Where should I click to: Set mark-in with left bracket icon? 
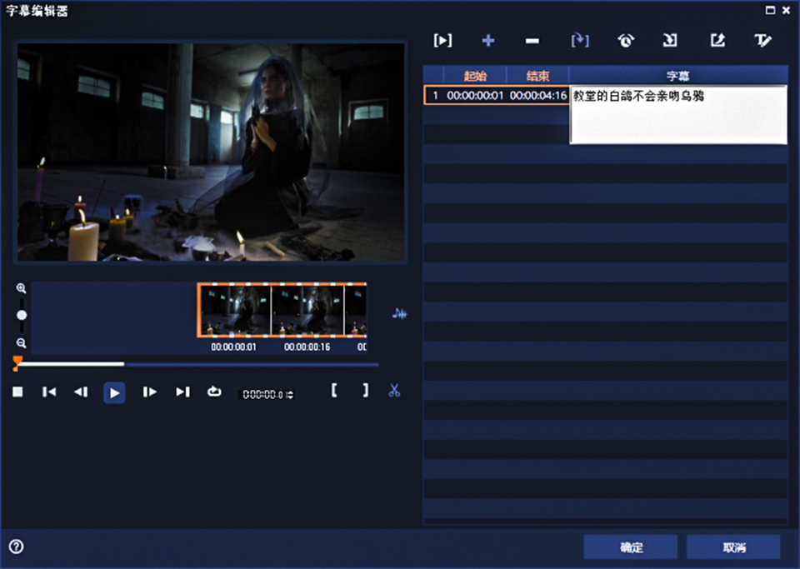[x=334, y=391]
